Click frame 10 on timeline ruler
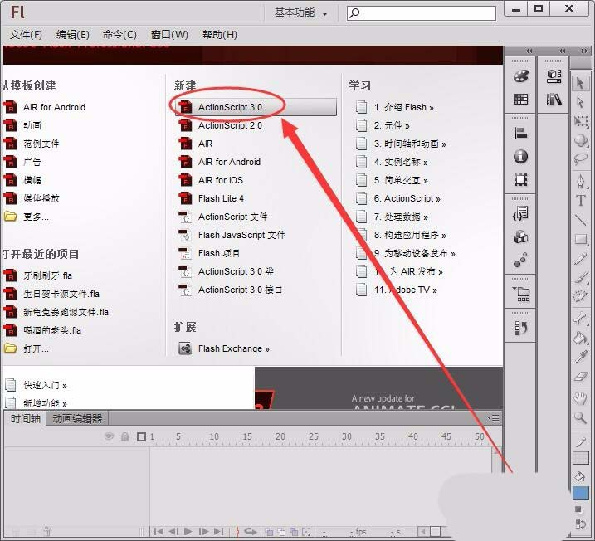The image size is (595, 541). pos(214,436)
